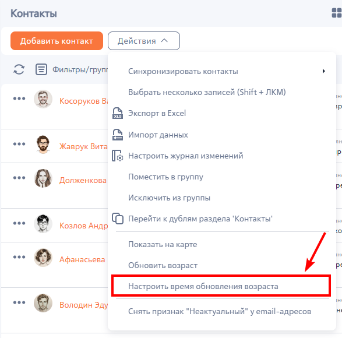Click the duplicates copy icon

point(118,219)
